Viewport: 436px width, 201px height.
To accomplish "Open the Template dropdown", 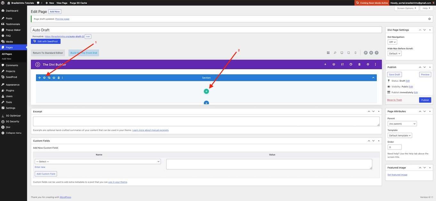I will coord(400,135).
